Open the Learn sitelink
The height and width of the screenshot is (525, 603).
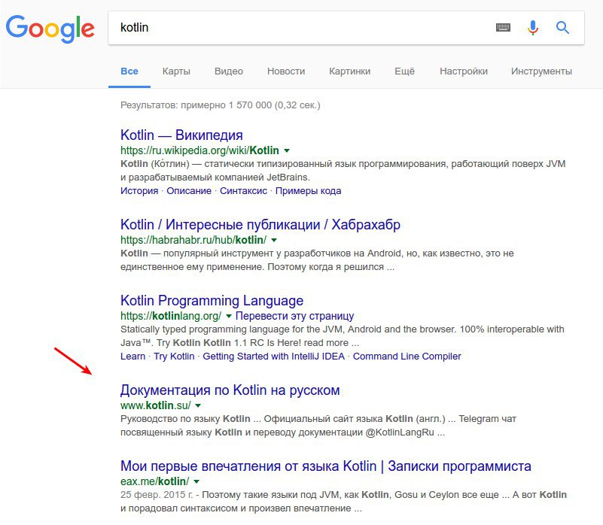click(x=132, y=357)
